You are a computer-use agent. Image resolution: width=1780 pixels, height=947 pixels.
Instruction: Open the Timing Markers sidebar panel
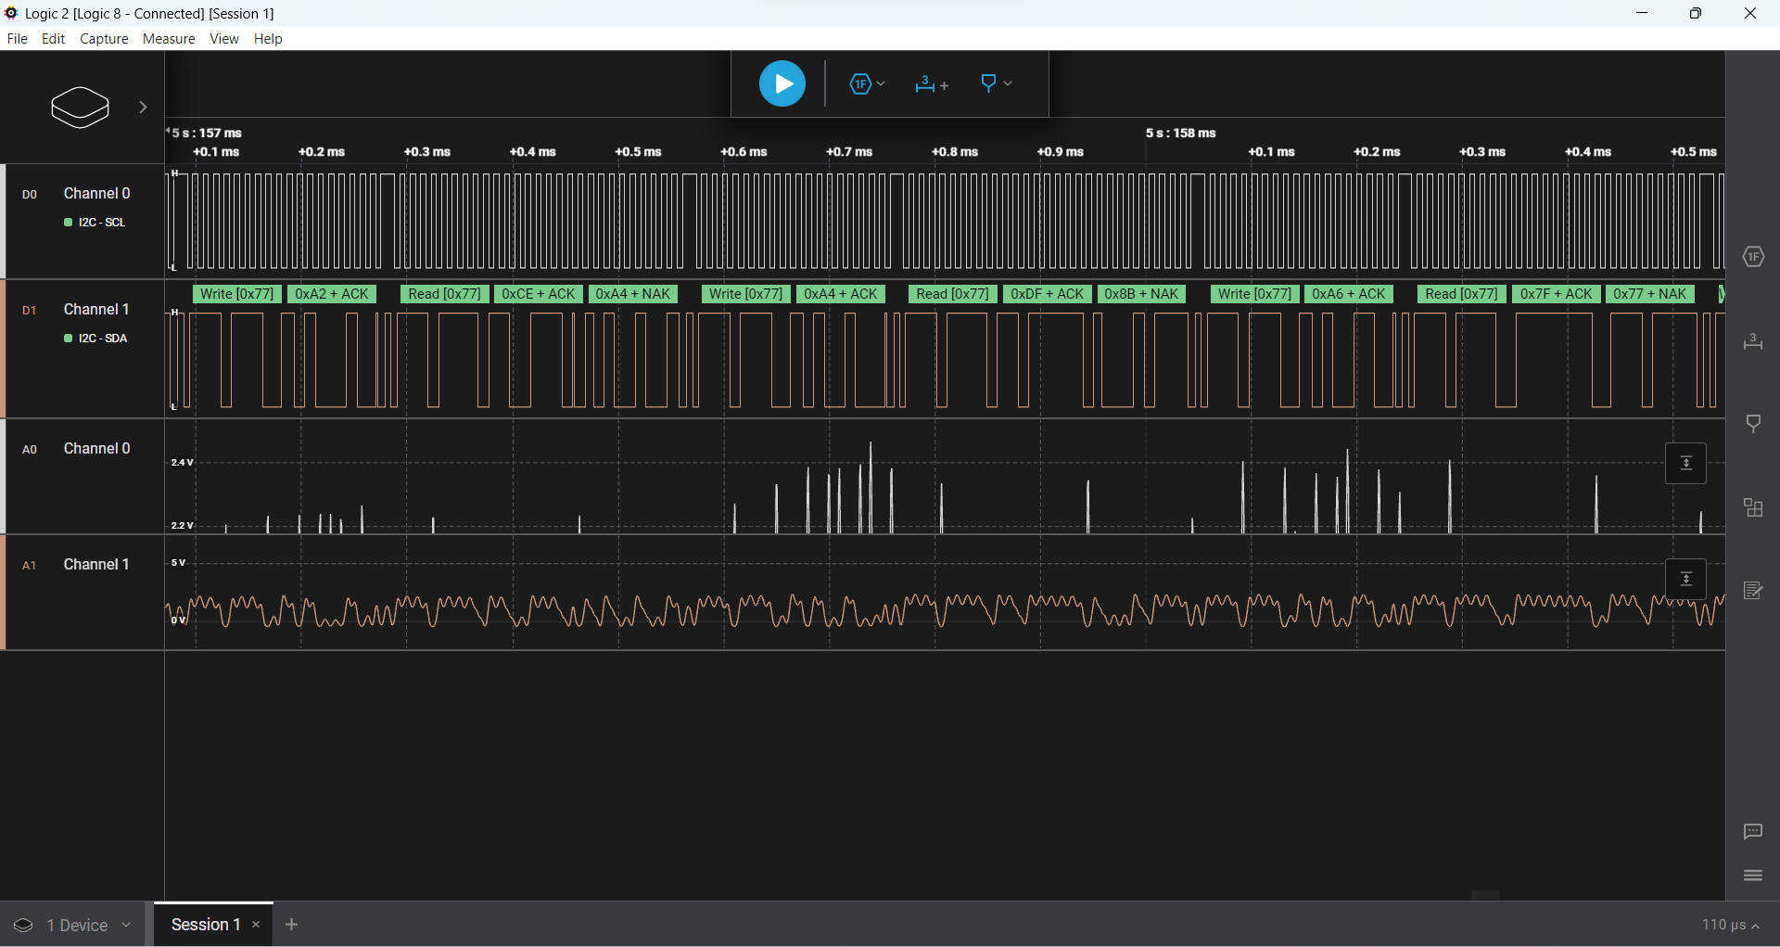tap(1753, 424)
